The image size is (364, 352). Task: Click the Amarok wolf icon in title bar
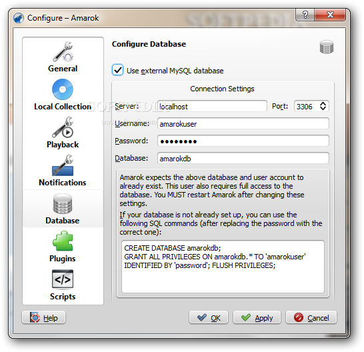pos(19,18)
